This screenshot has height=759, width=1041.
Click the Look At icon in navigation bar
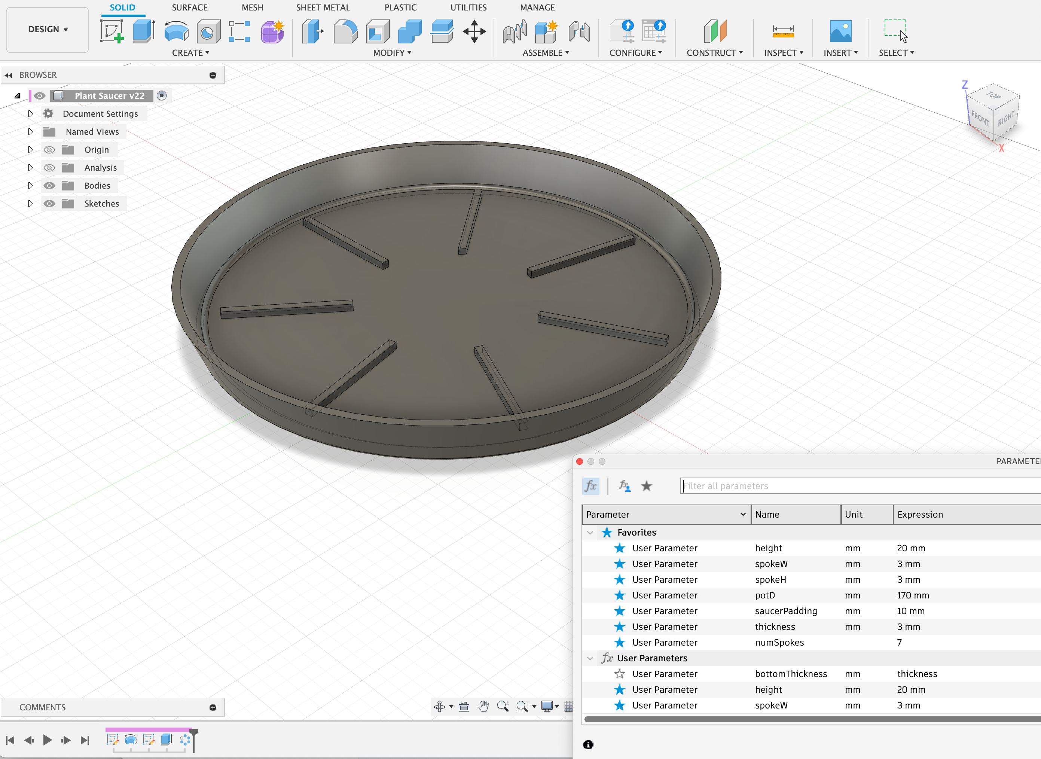pyautogui.click(x=464, y=707)
